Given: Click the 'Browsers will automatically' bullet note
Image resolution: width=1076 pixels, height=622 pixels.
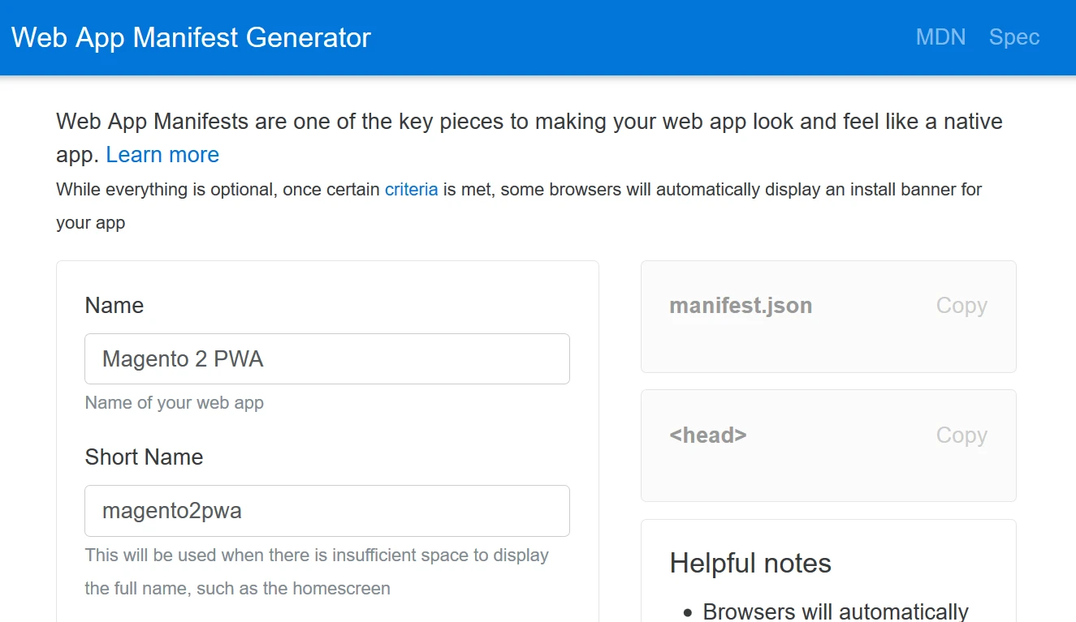Looking at the screenshot, I should [835, 611].
